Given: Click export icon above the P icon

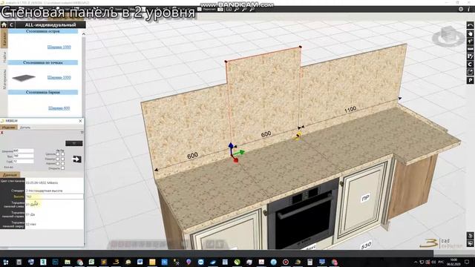Looking at the screenshot, I should [470, 72].
